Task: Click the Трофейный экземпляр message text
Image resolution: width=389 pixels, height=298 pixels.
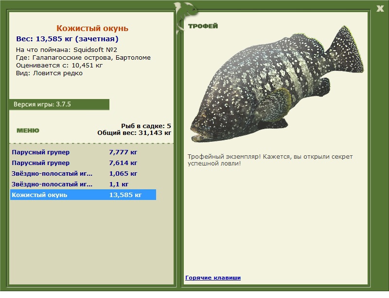Action: (270, 160)
